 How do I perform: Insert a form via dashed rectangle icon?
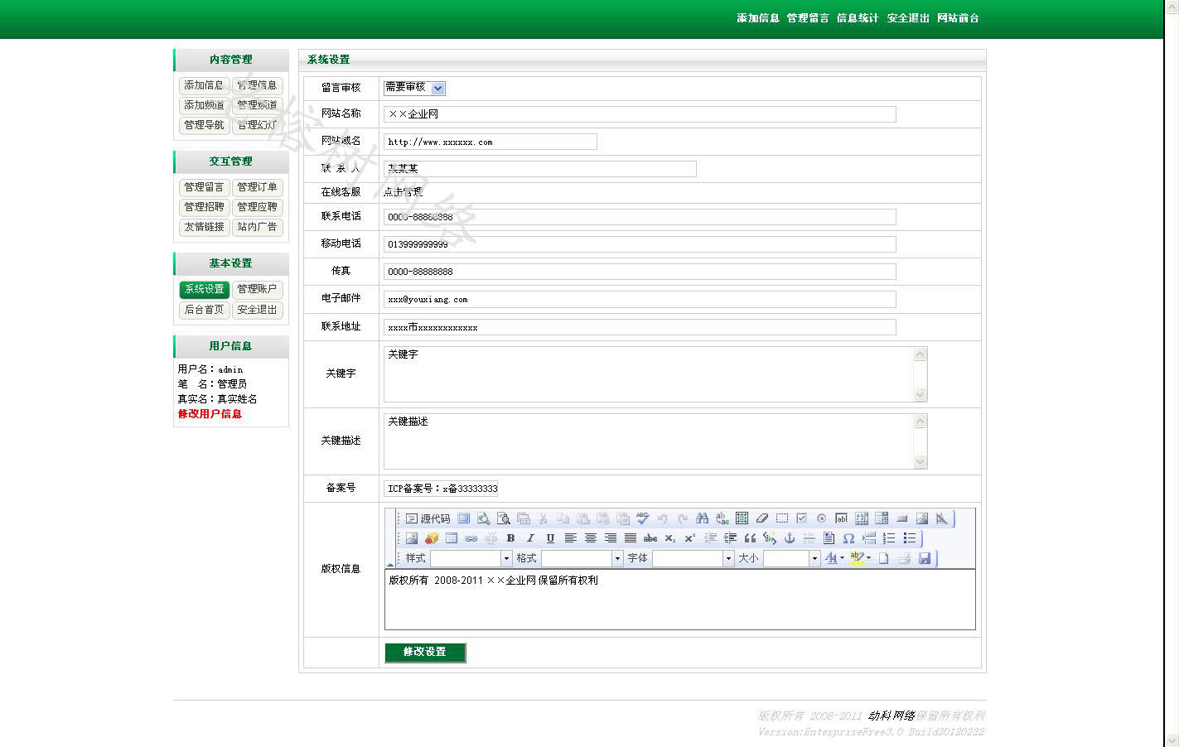(x=782, y=518)
